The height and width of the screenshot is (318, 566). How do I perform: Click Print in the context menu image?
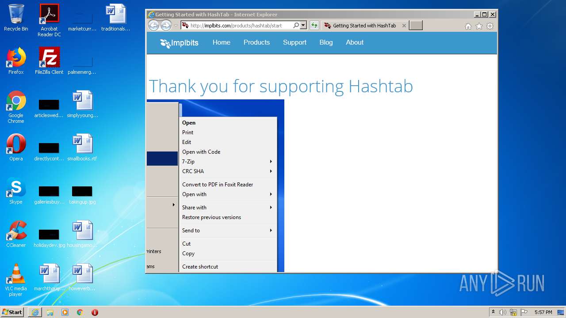pos(187,132)
